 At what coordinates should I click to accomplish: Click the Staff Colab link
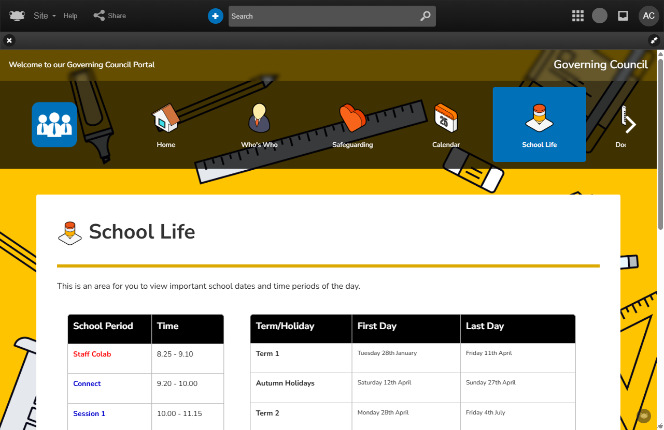(x=92, y=354)
